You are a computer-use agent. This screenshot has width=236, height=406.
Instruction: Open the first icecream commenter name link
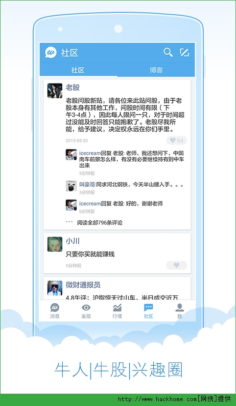pyautogui.click(x=90, y=153)
